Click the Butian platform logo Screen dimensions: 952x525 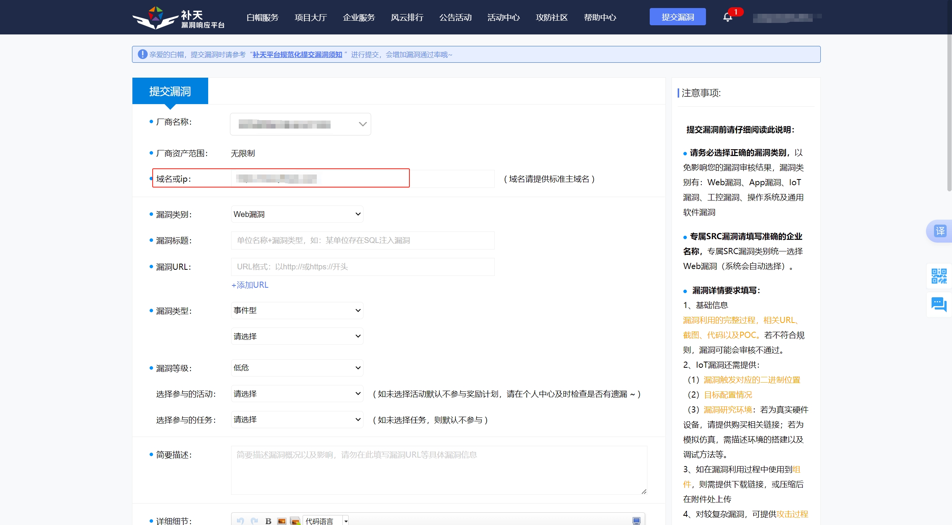(x=178, y=18)
